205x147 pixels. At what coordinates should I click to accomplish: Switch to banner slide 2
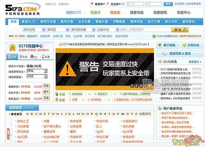(x=136, y=86)
